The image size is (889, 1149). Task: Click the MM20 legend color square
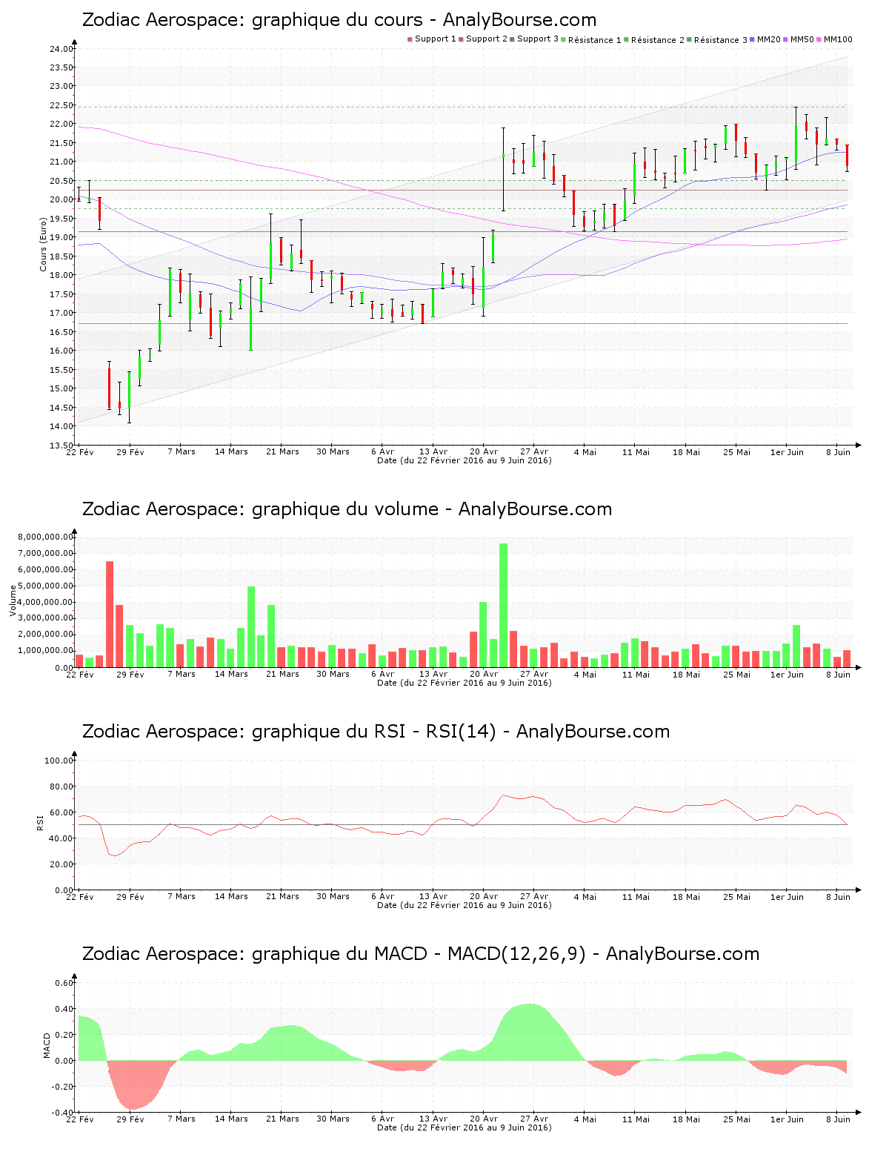(x=753, y=39)
